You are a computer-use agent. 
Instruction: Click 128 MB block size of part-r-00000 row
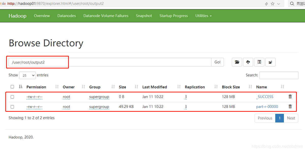(x=228, y=107)
